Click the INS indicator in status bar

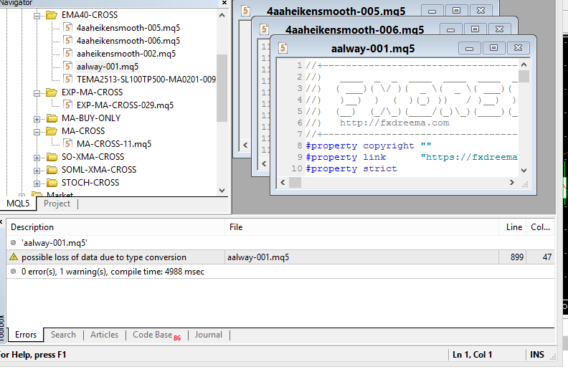point(537,355)
